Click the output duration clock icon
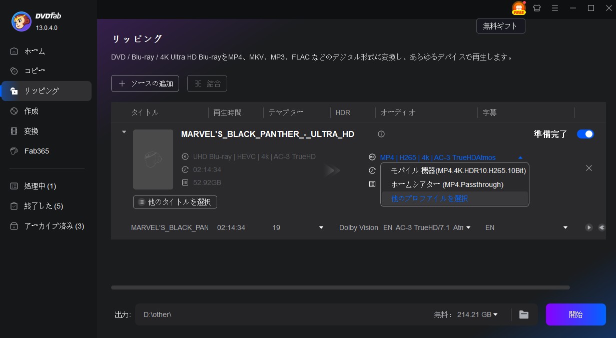Viewport: 616px width, 338px height. pyautogui.click(x=372, y=170)
